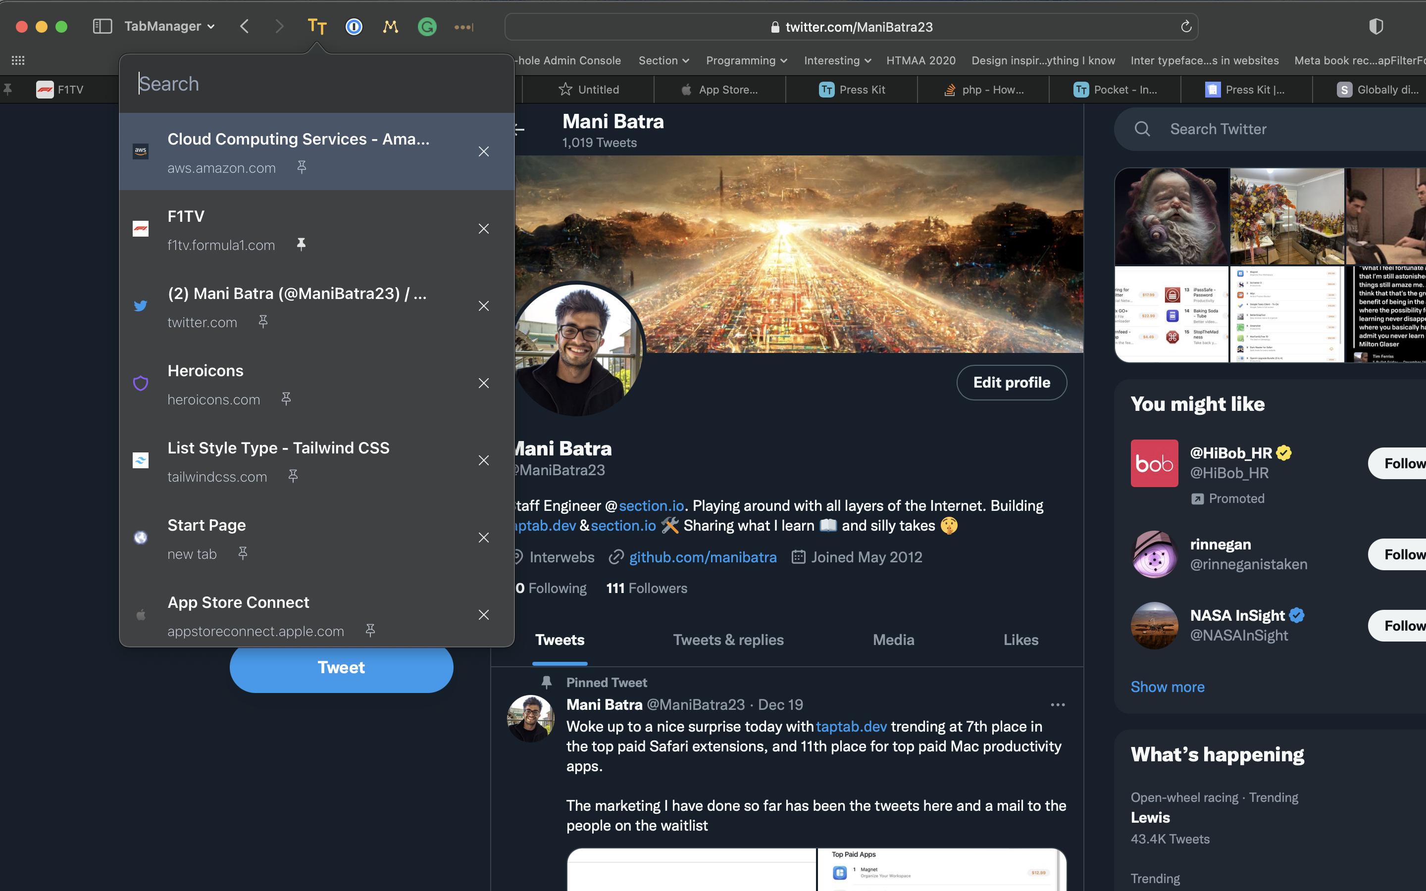Switch to the first Press Kit tab

852,90
